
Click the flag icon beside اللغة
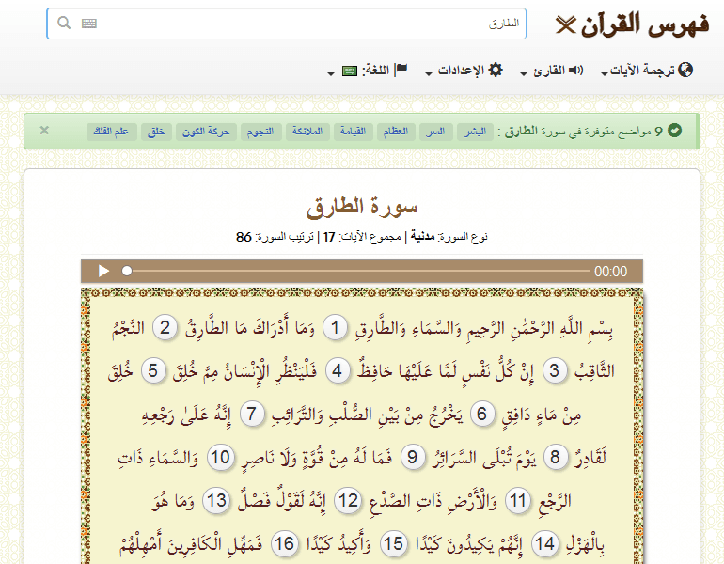pyautogui.click(x=401, y=70)
